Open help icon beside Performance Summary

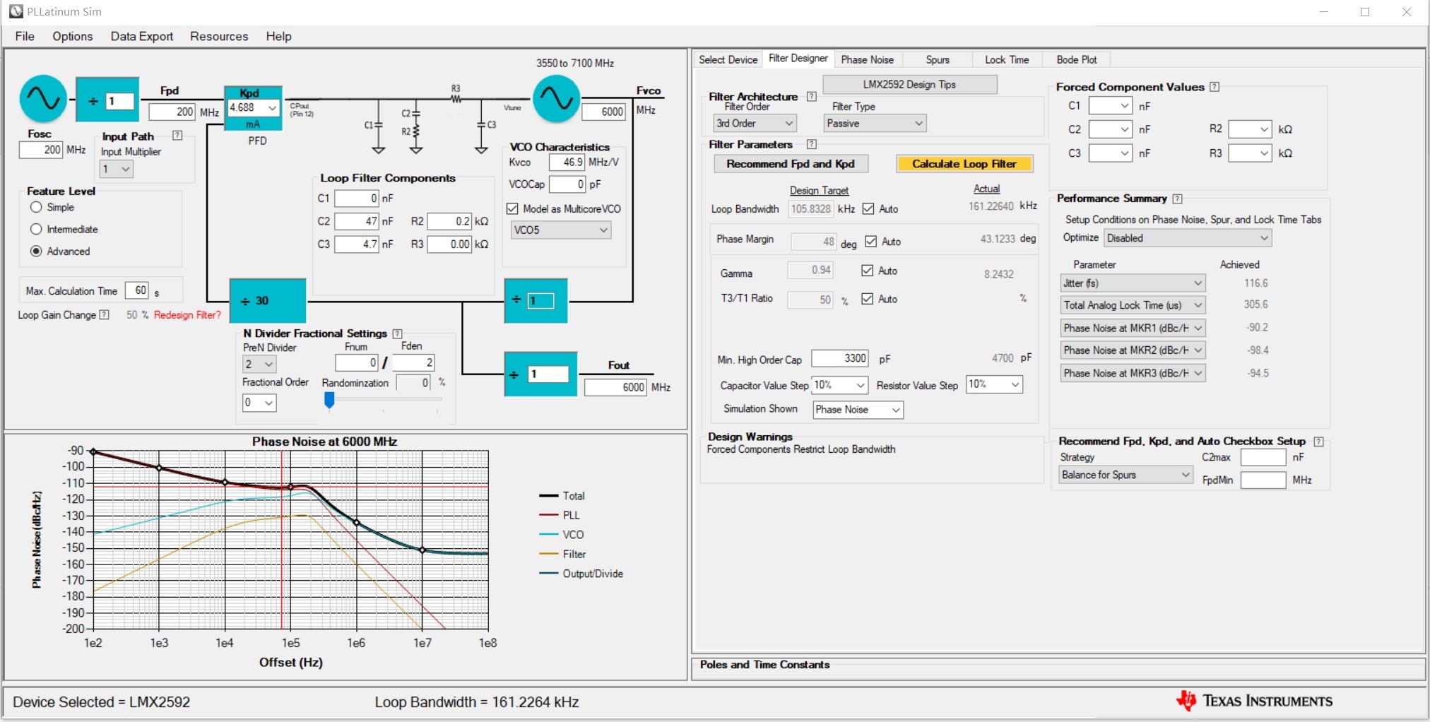(x=1177, y=199)
